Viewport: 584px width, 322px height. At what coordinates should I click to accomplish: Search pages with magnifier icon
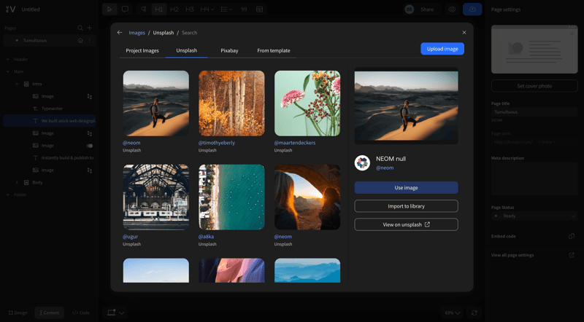80,28
